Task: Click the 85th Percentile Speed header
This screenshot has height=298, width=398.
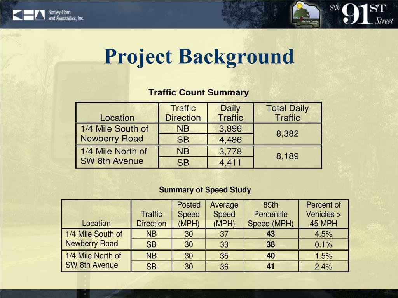Action: (x=271, y=214)
